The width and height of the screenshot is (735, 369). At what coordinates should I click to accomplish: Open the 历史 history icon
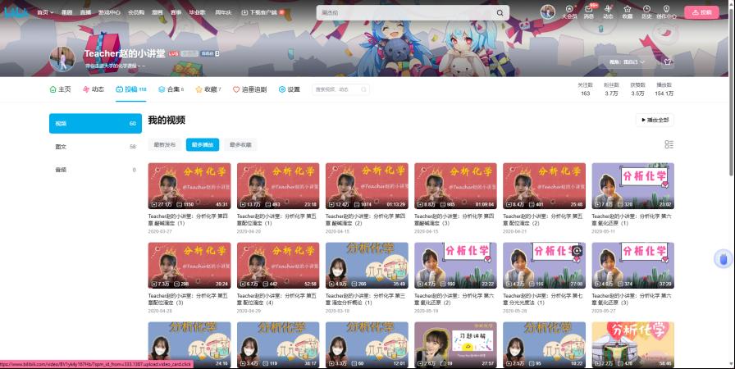(x=646, y=11)
